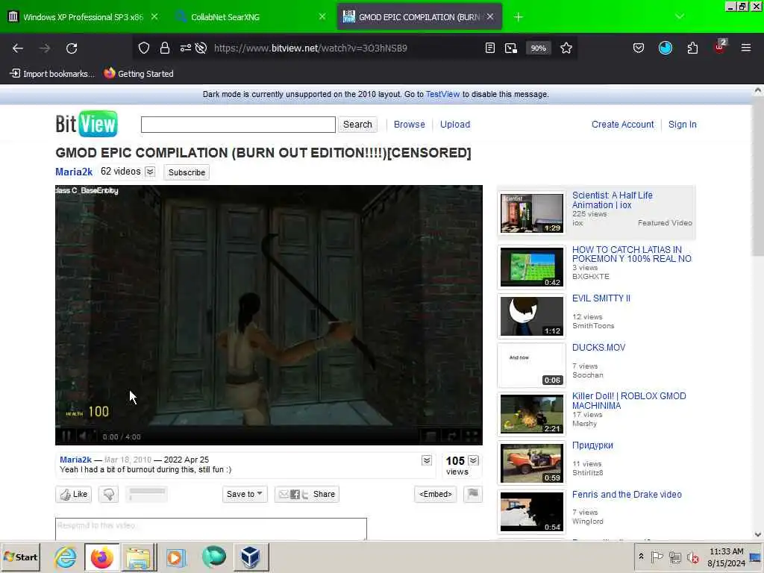
Task: Open the folder icon in the taskbar
Action: [x=138, y=557]
